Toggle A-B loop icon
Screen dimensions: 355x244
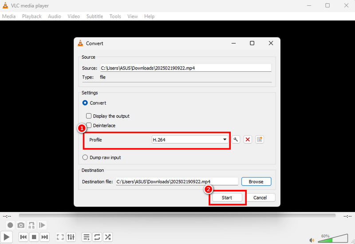tap(32, 225)
